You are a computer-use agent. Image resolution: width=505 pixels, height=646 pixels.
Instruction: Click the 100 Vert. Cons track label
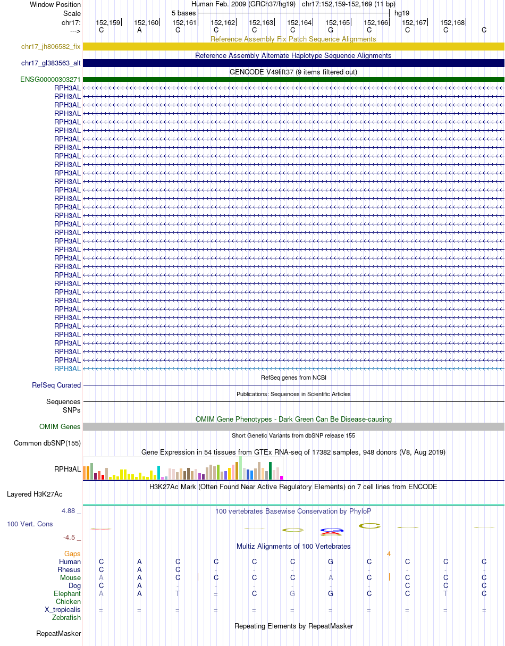[x=30, y=524]
